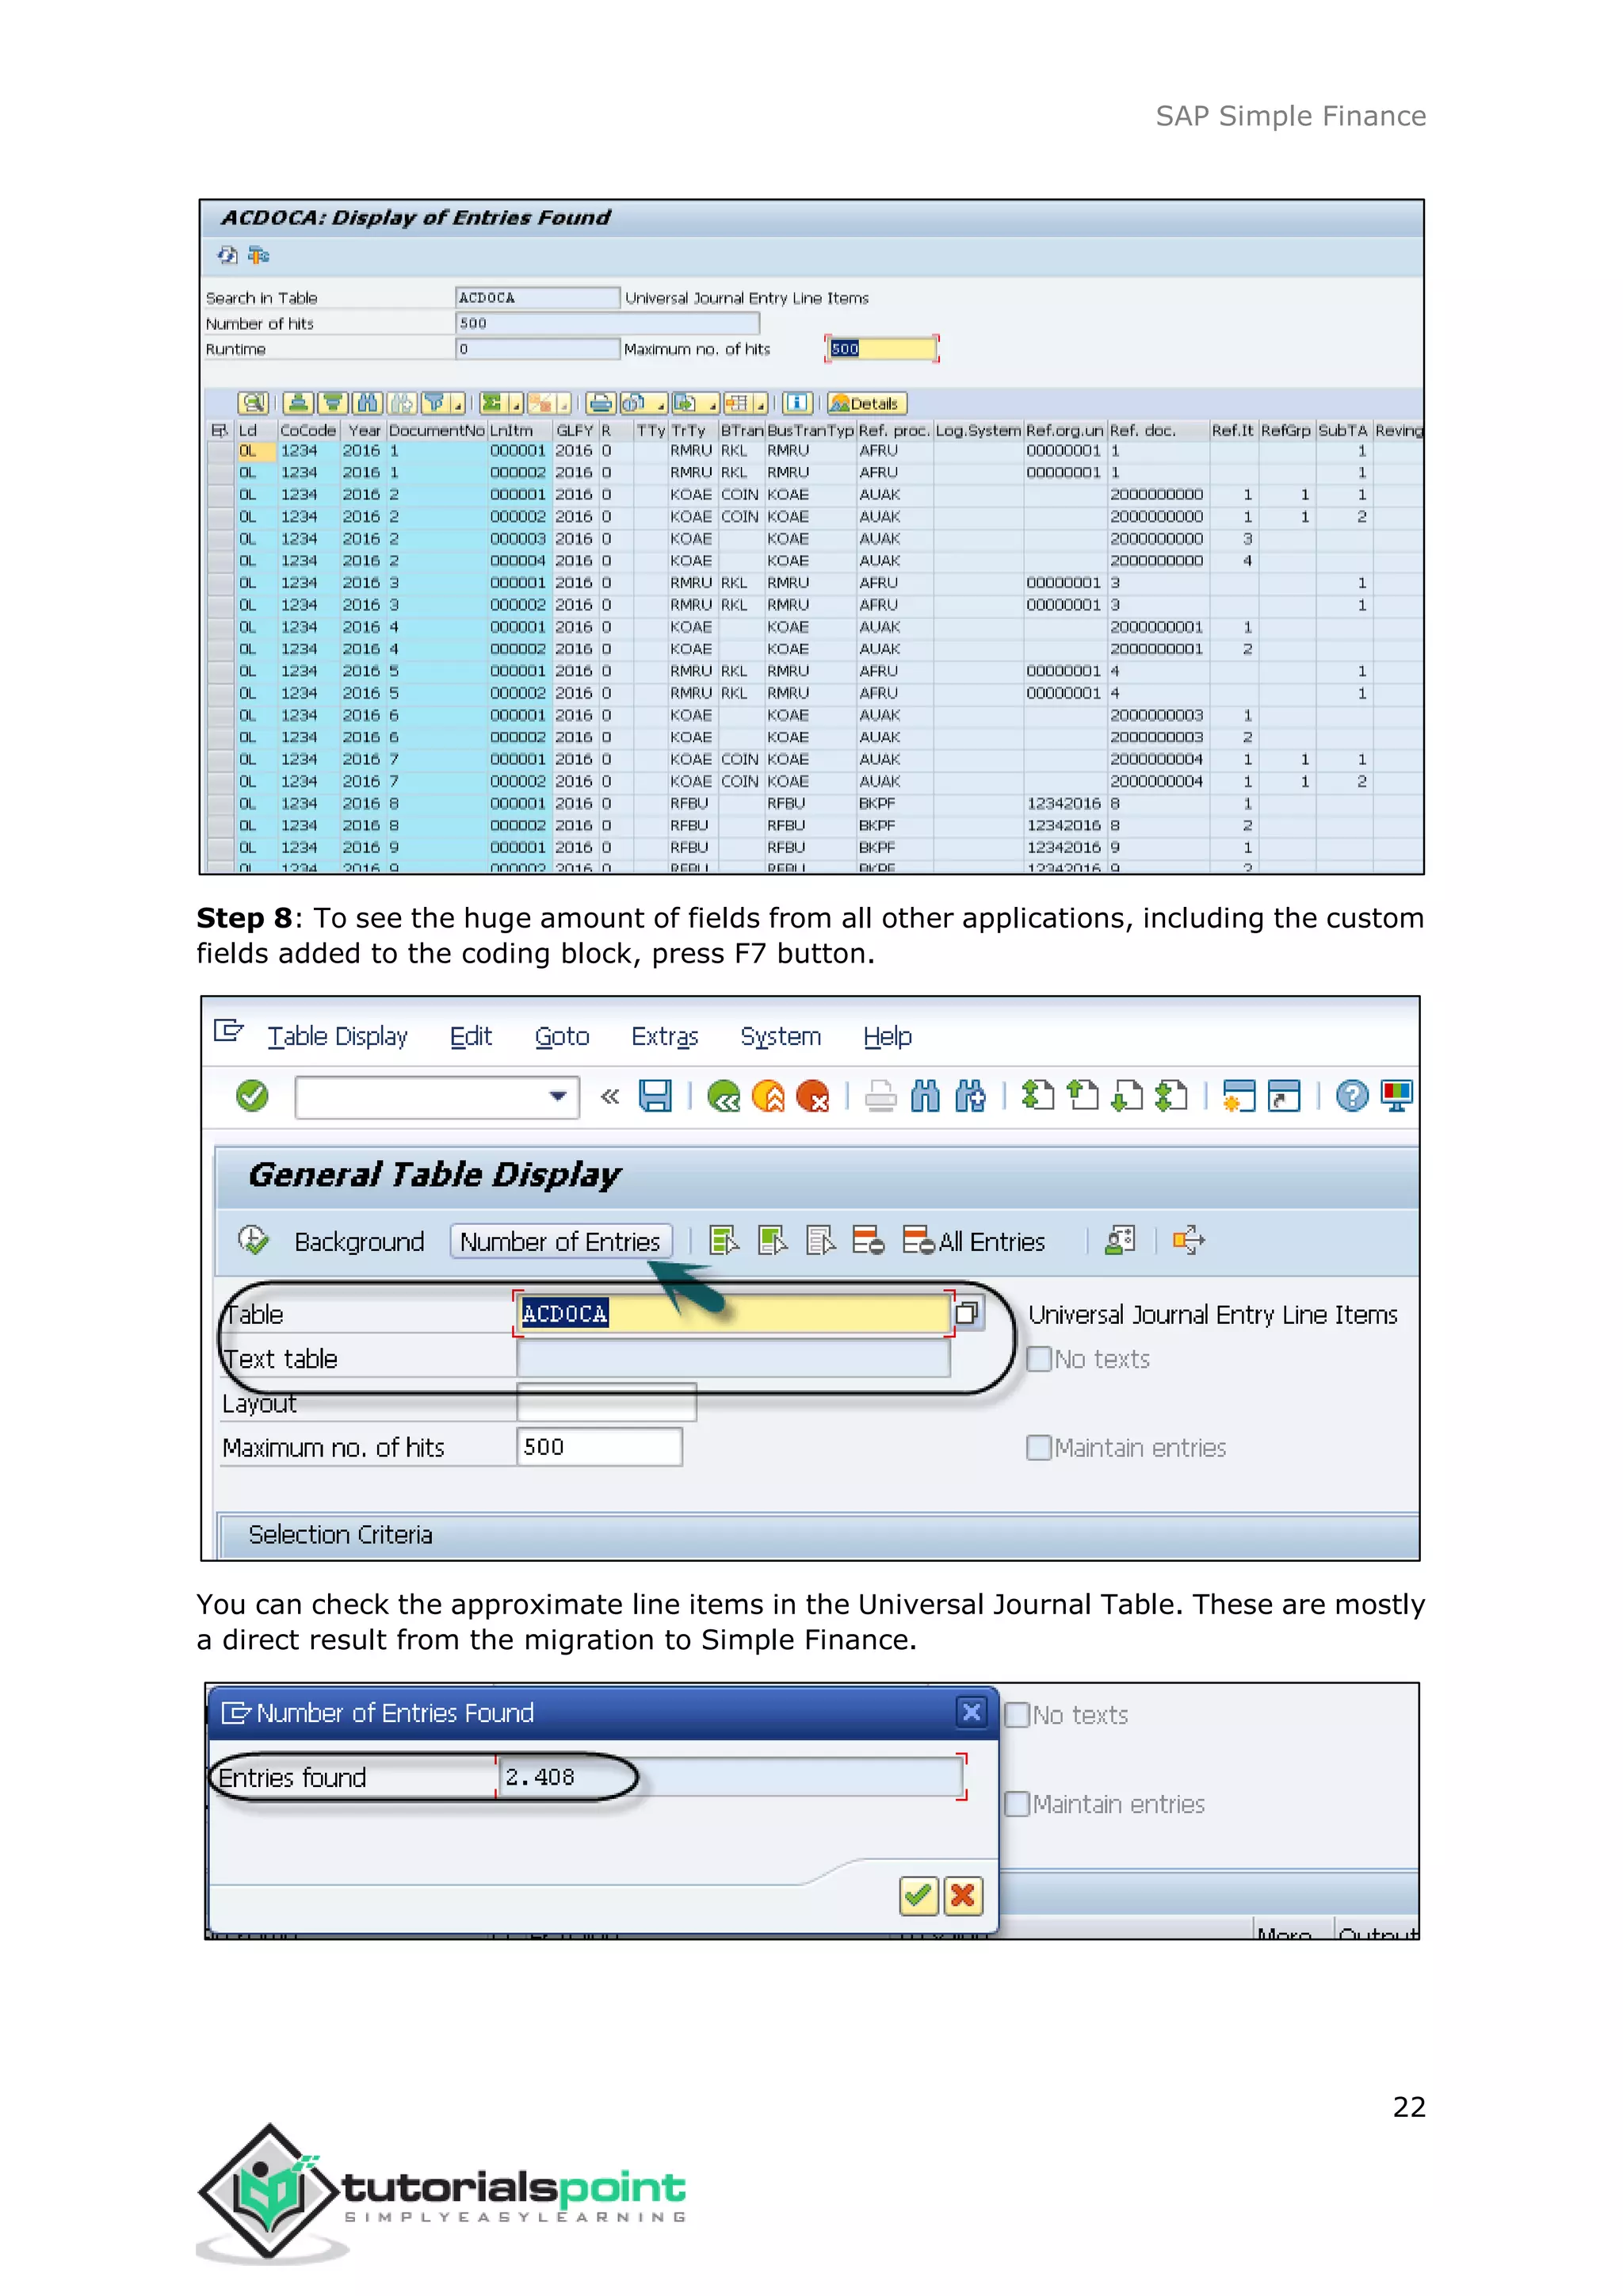Toggle Maintain entries checkbox in General Table Display

[x=1040, y=1448]
